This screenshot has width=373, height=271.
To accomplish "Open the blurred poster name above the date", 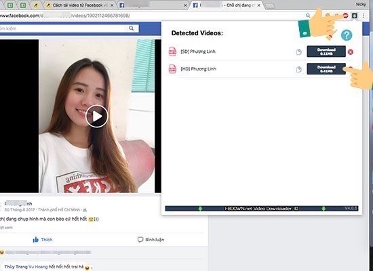I will (x=18, y=203).
